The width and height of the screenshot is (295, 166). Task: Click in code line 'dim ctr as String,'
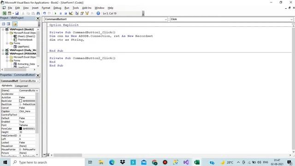click(x=67, y=40)
